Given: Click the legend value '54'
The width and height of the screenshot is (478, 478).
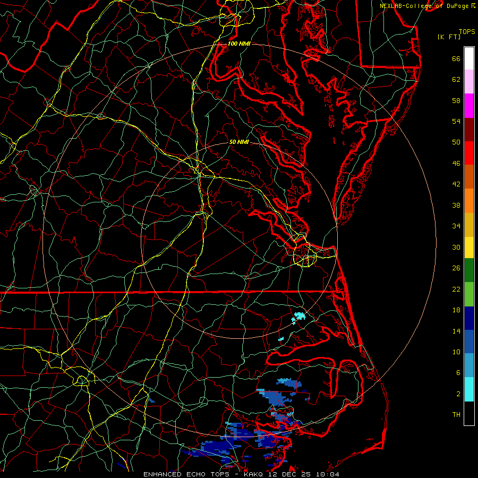Looking at the screenshot, I should [456, 121].
